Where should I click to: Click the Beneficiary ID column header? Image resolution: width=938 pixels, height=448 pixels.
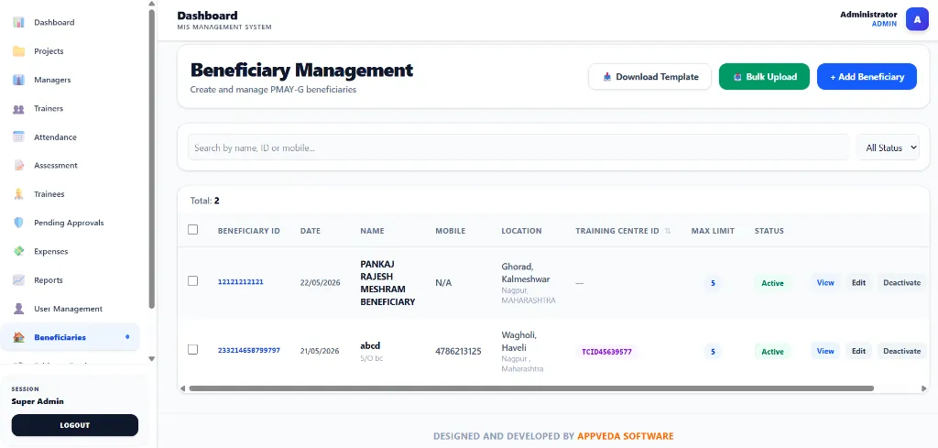[249, 231]
